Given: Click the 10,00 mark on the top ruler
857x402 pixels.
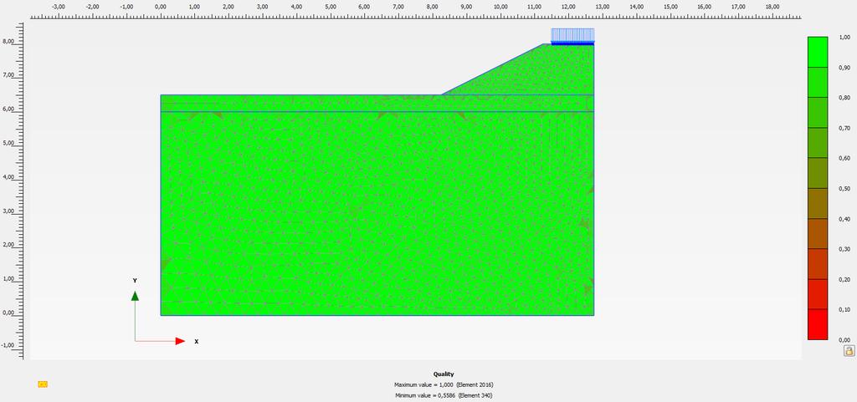Looking at the screenshot, I should (500, 7).
